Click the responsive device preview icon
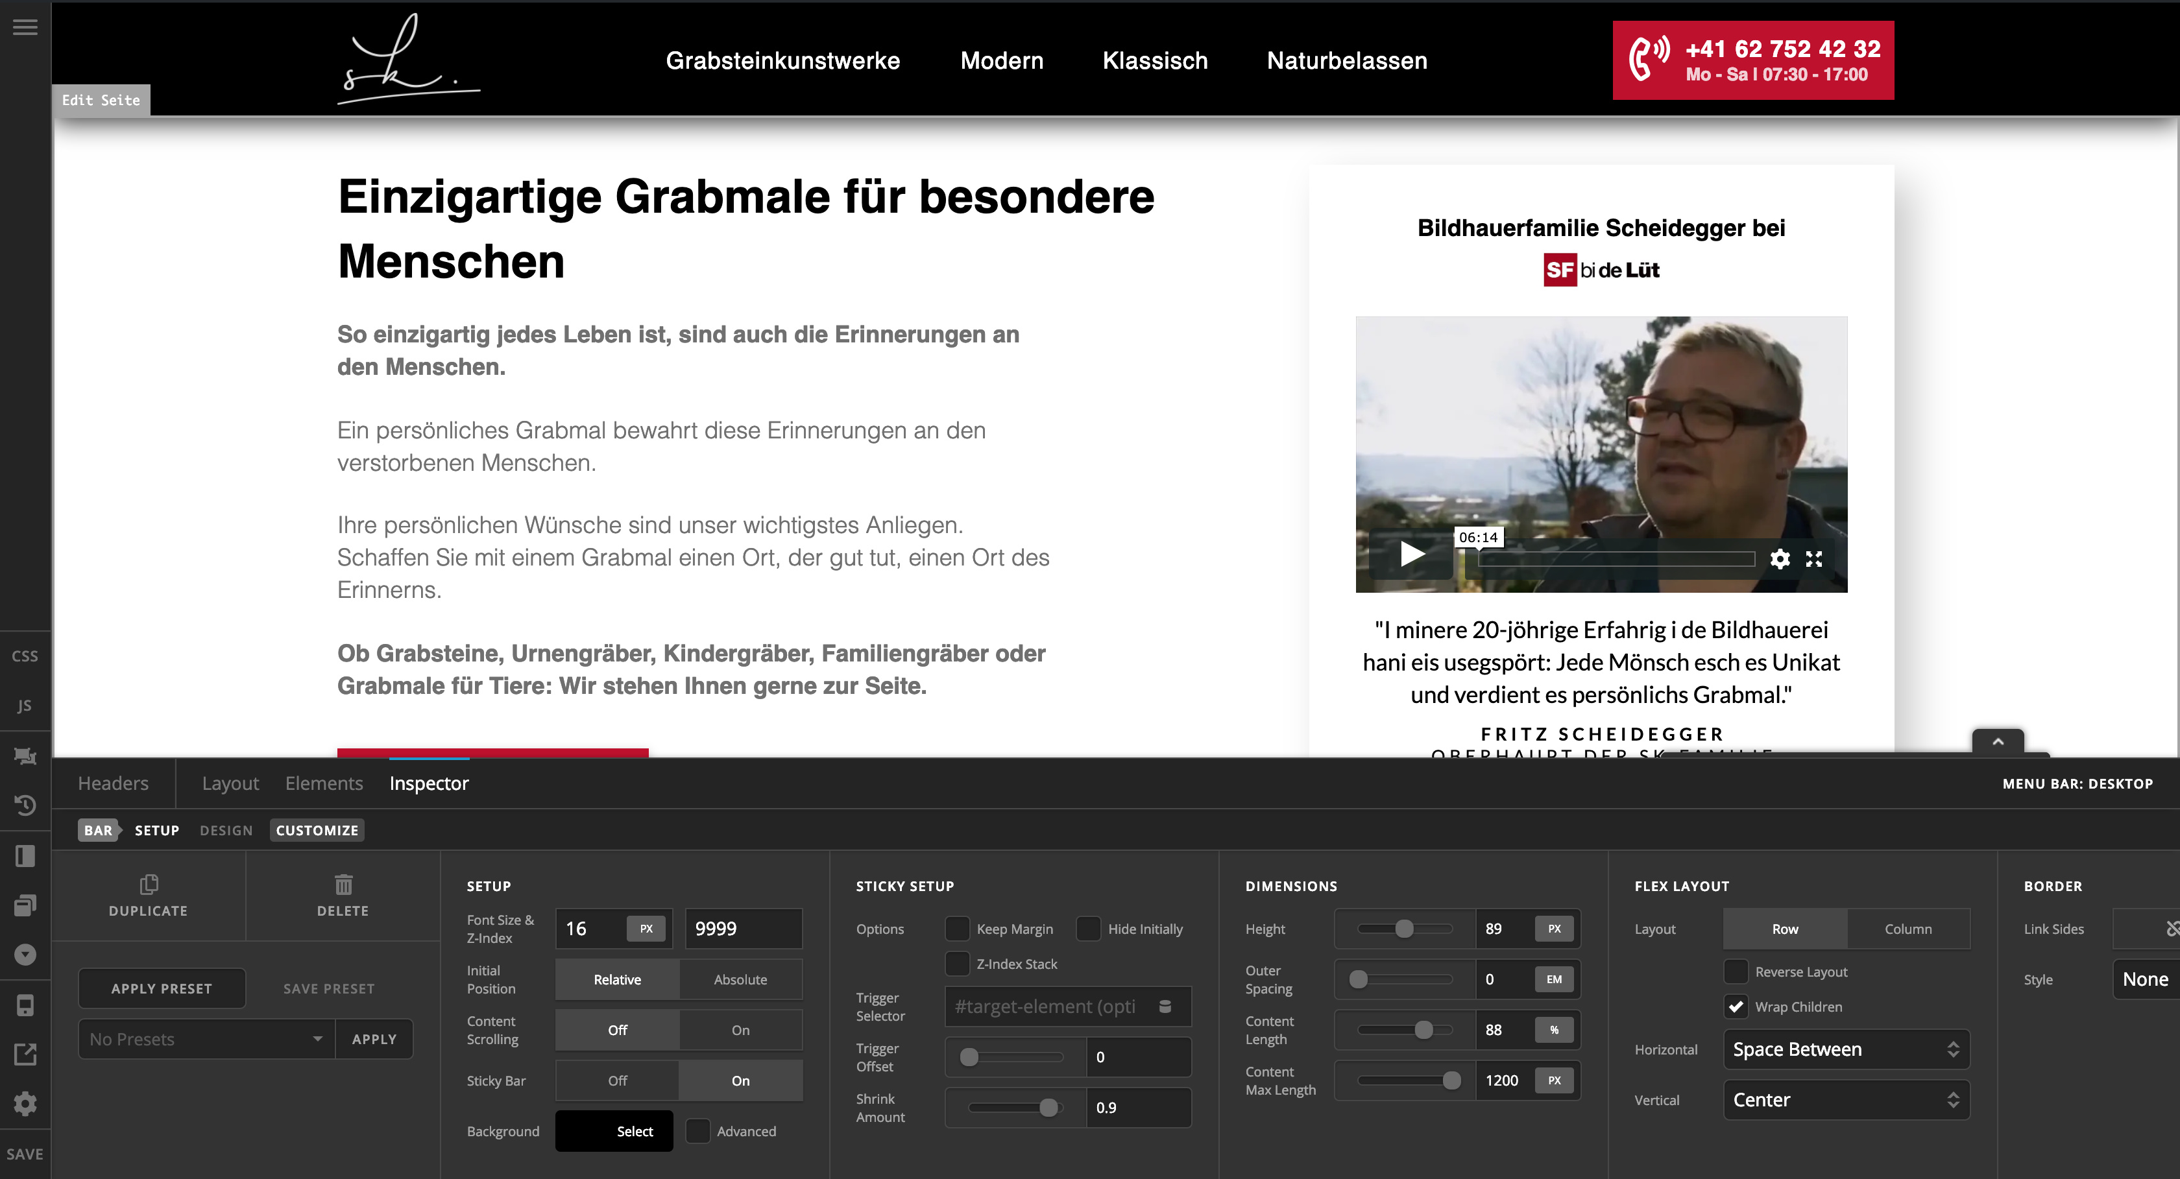Screen dimensions: 2180x1179 (25, 1005)
